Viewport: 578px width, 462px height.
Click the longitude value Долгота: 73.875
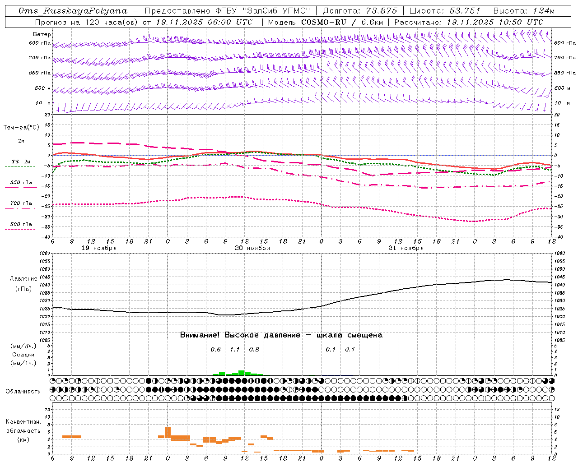[360, 11]
